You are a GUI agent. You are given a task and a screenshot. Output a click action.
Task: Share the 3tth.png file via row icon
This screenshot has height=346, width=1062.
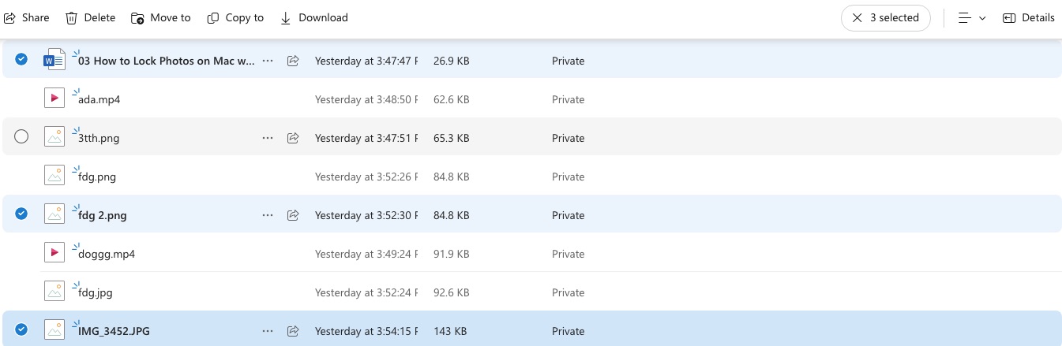click(x=293, y=138)
